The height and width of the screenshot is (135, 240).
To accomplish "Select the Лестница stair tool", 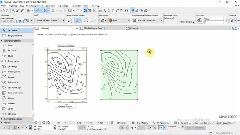I will coord(16,66).
